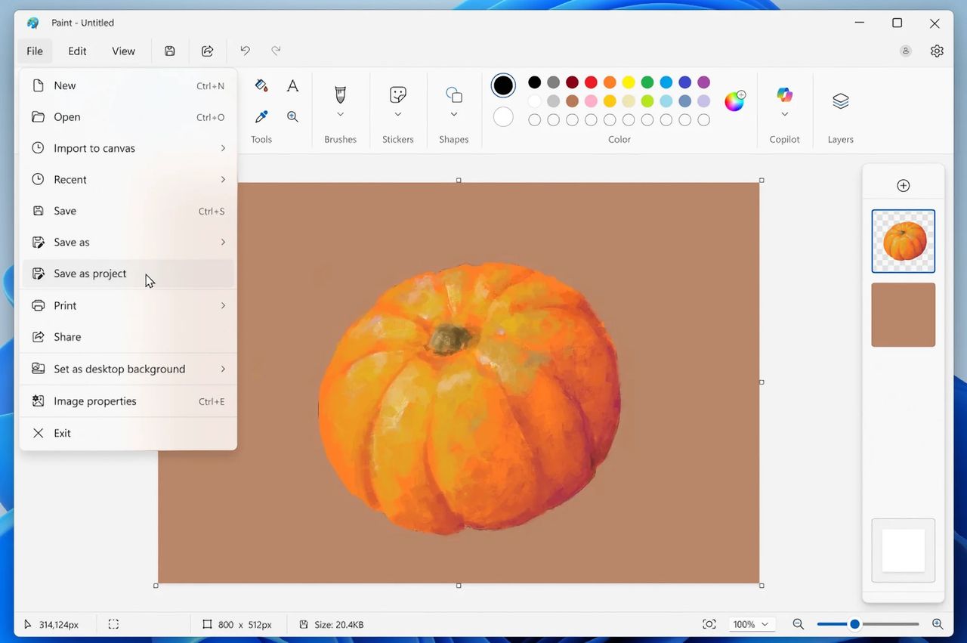The width and height of the screenshot is (967, 643).
Task: Choose Save as project from File menu
Action: 91,273
